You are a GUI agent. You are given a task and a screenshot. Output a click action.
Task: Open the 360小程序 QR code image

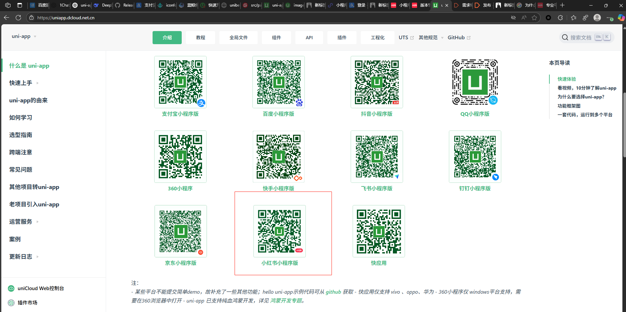coord(180,157)
